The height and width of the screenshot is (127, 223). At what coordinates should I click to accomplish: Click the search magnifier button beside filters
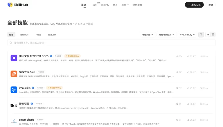[x=201, y=35]
